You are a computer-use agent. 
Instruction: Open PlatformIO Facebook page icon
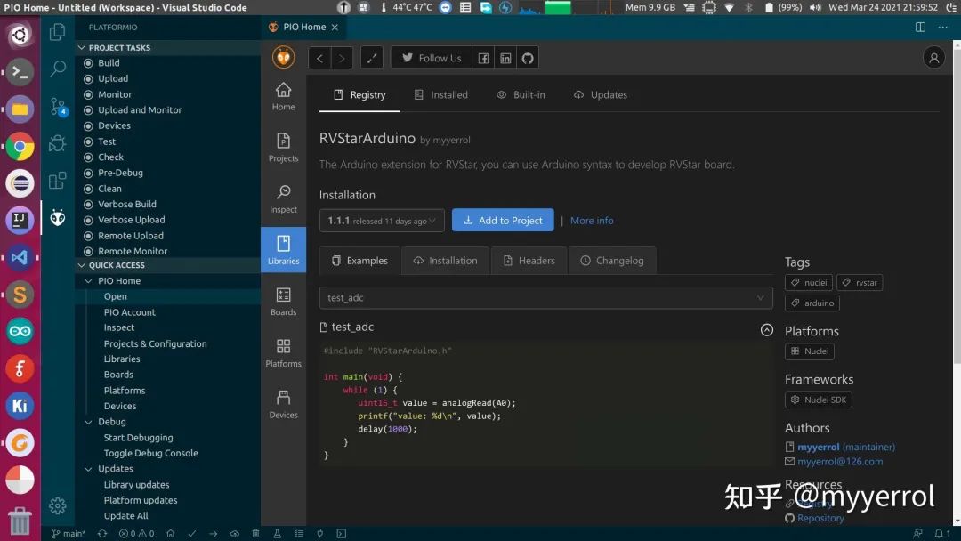(483, 58)
